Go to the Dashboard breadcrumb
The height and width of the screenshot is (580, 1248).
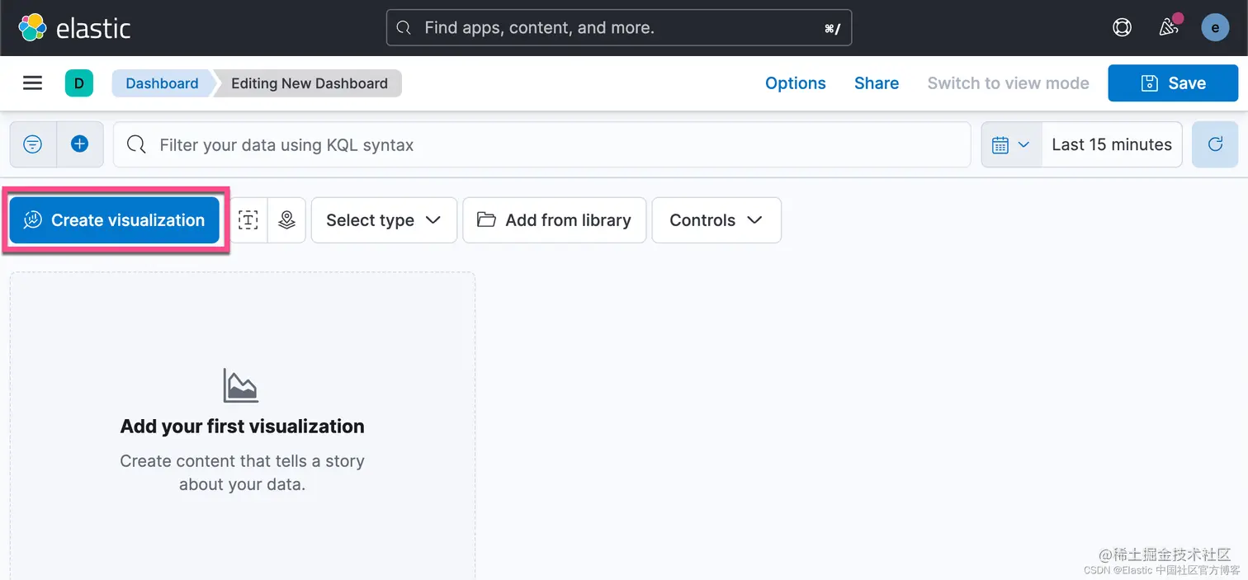coord(162,83)
